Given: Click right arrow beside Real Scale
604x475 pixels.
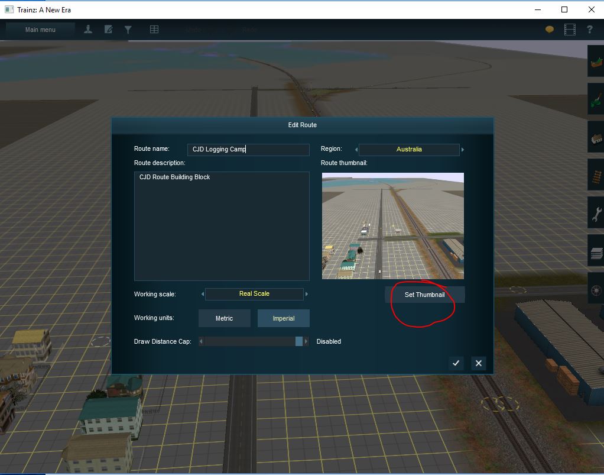Looking at the screenshot, I should click(x=307, y=294).
